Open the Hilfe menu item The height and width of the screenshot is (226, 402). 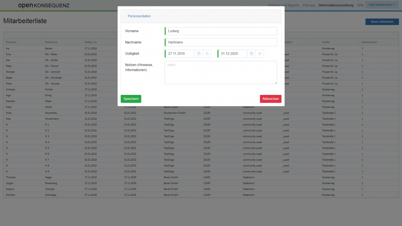tap(360, 5)
